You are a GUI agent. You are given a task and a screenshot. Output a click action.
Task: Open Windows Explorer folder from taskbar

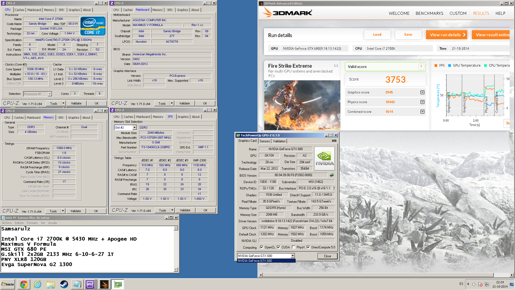tap(50, 284)
